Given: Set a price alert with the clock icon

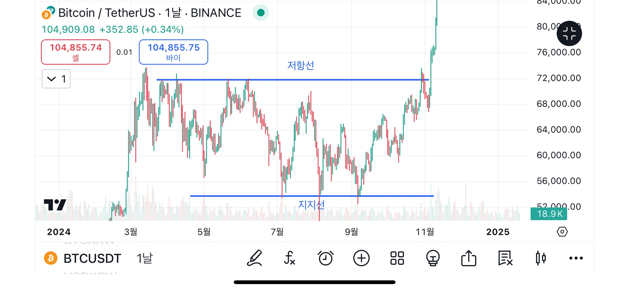Looking at the screenshot, I should coord(326,258).
